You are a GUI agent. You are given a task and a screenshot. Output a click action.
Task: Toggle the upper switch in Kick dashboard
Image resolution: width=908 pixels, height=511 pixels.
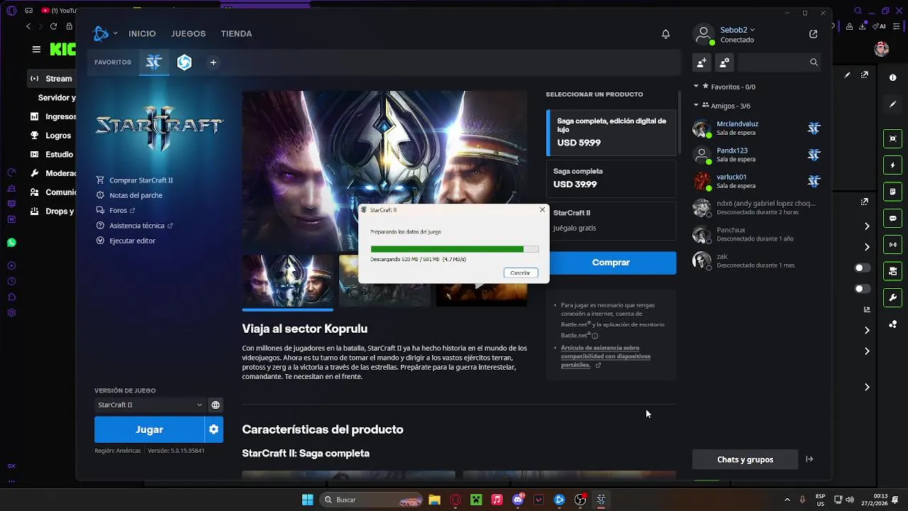(862, 268)
